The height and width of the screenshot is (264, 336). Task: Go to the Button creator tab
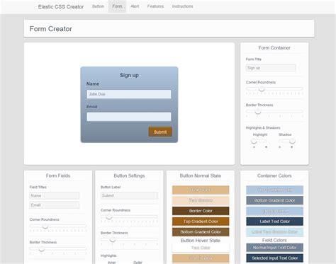pos(98,6)
